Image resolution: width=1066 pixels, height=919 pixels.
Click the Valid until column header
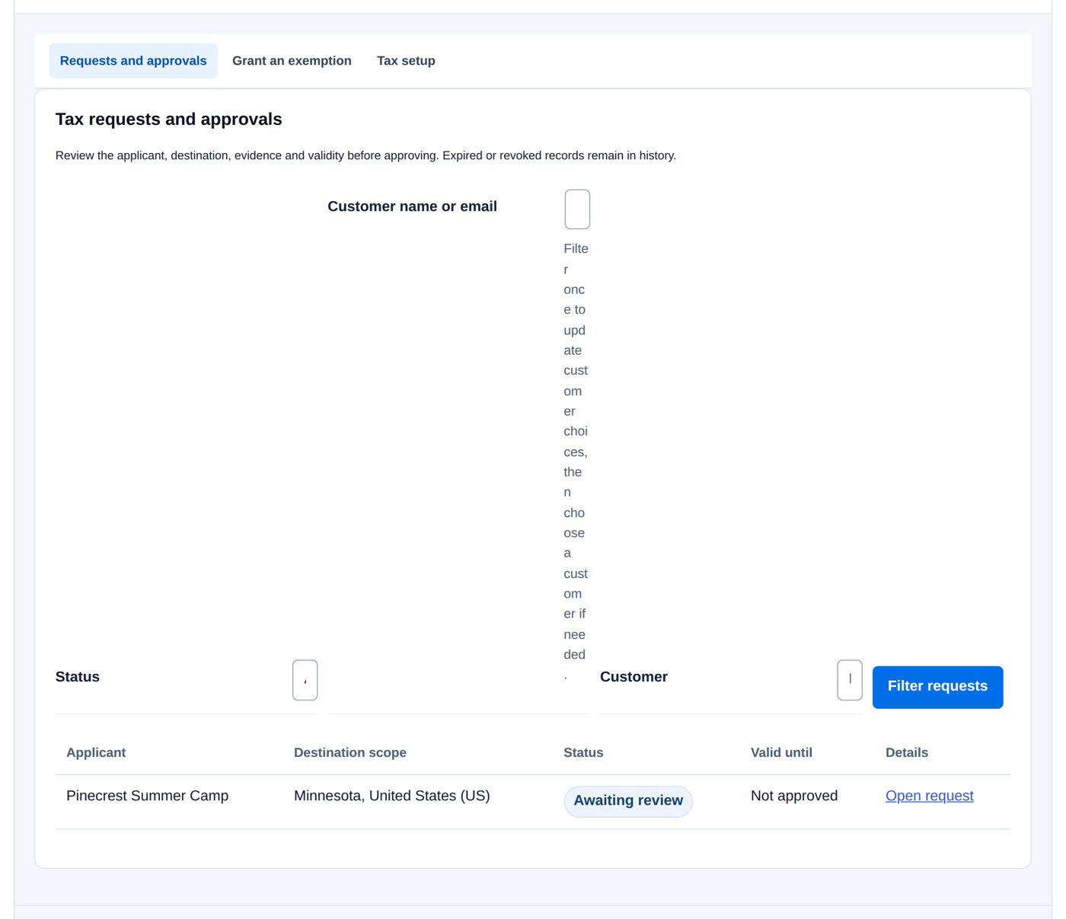click(x=781, y=752)
